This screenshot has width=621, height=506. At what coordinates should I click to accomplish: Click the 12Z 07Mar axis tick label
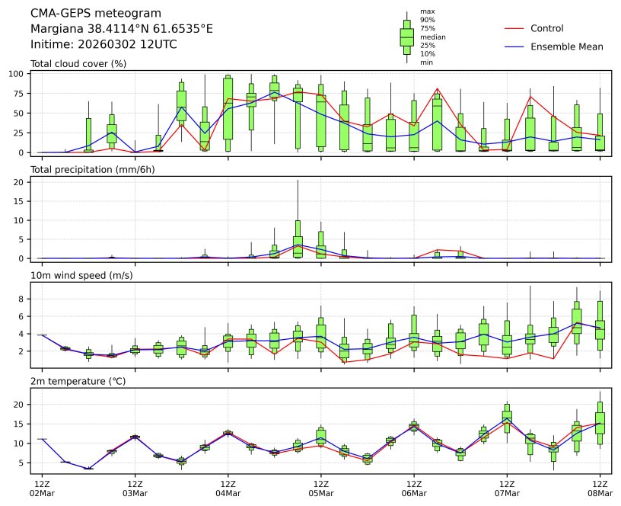click(x=506, y=488)
